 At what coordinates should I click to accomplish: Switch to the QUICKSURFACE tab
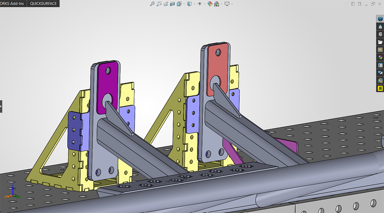pyautogui.click(x=43, y=3)
